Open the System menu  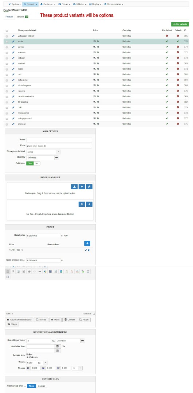click(x=15, y=4)
